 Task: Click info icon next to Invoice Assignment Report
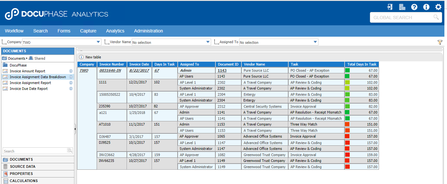71,83
